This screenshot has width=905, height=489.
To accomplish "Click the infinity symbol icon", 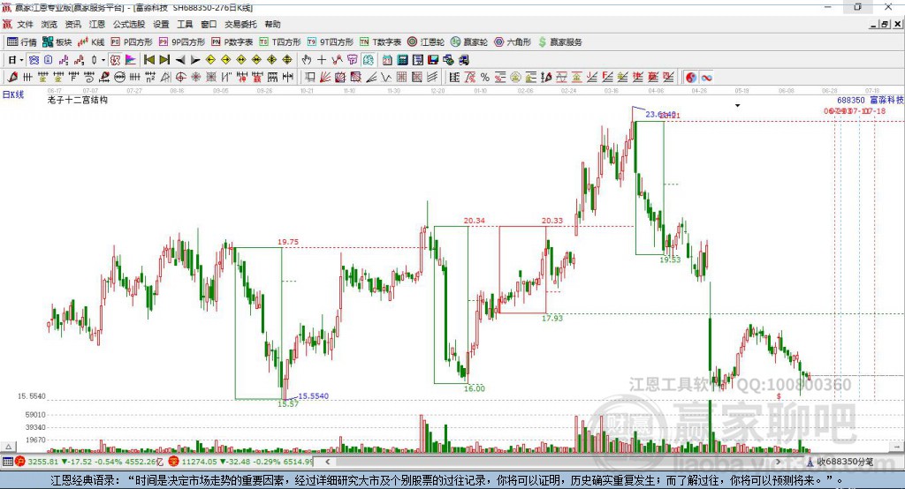I will [706, 78].
